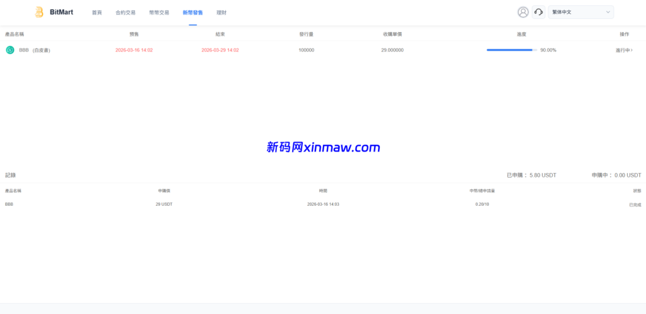Click record amount 0.20/10
646x314 pixels.
(482, 205)
